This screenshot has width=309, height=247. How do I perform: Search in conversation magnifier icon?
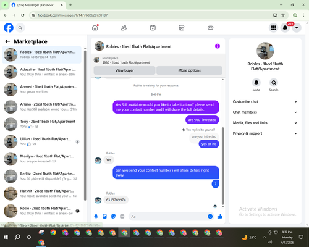click(274, 83)
